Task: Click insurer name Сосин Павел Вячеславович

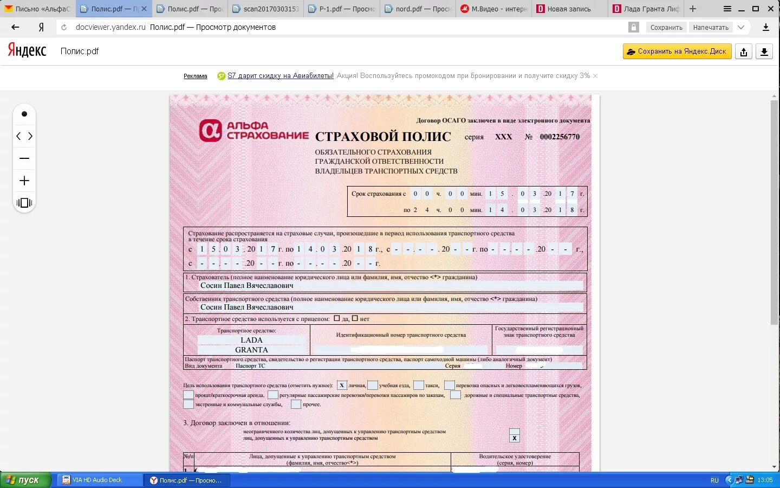Action: (x=247, y=285)
